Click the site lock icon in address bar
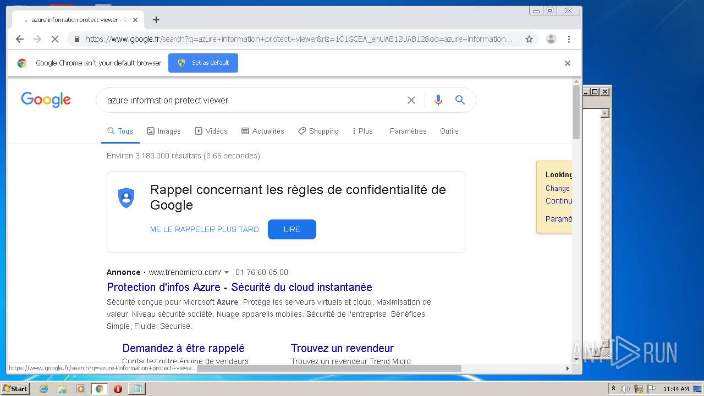704x396 pixels. pyautogui.click(x=76, y=39)
